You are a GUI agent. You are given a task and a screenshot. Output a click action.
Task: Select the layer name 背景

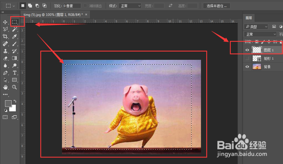(x=267, y=67)
